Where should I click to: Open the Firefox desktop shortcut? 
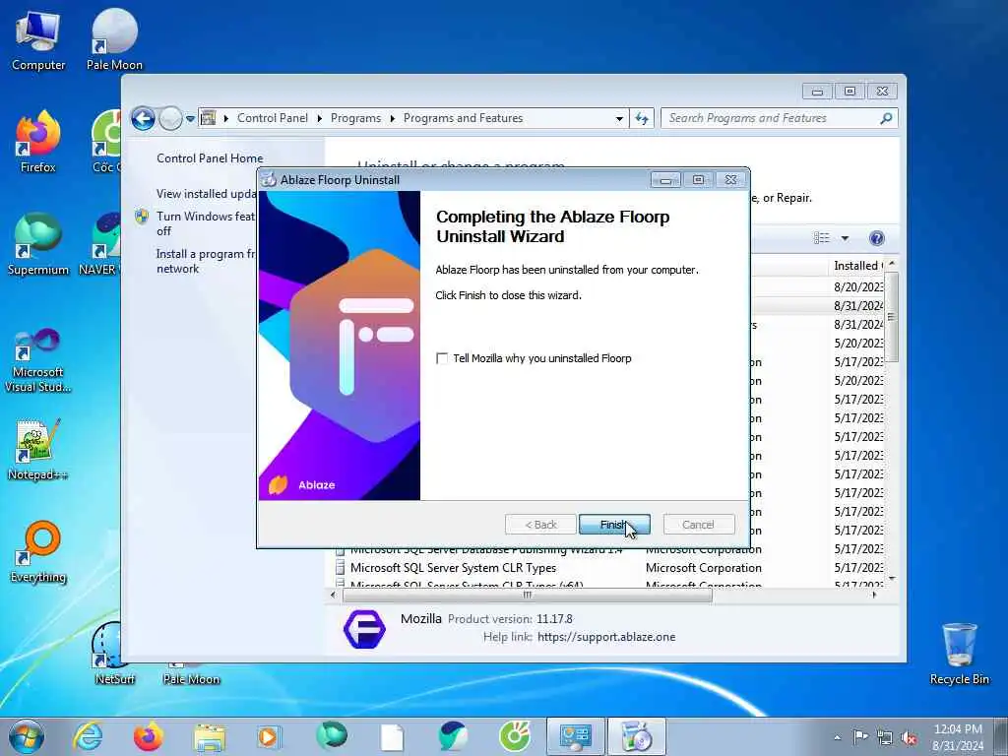pyautogui.click(x=38, y=143)
